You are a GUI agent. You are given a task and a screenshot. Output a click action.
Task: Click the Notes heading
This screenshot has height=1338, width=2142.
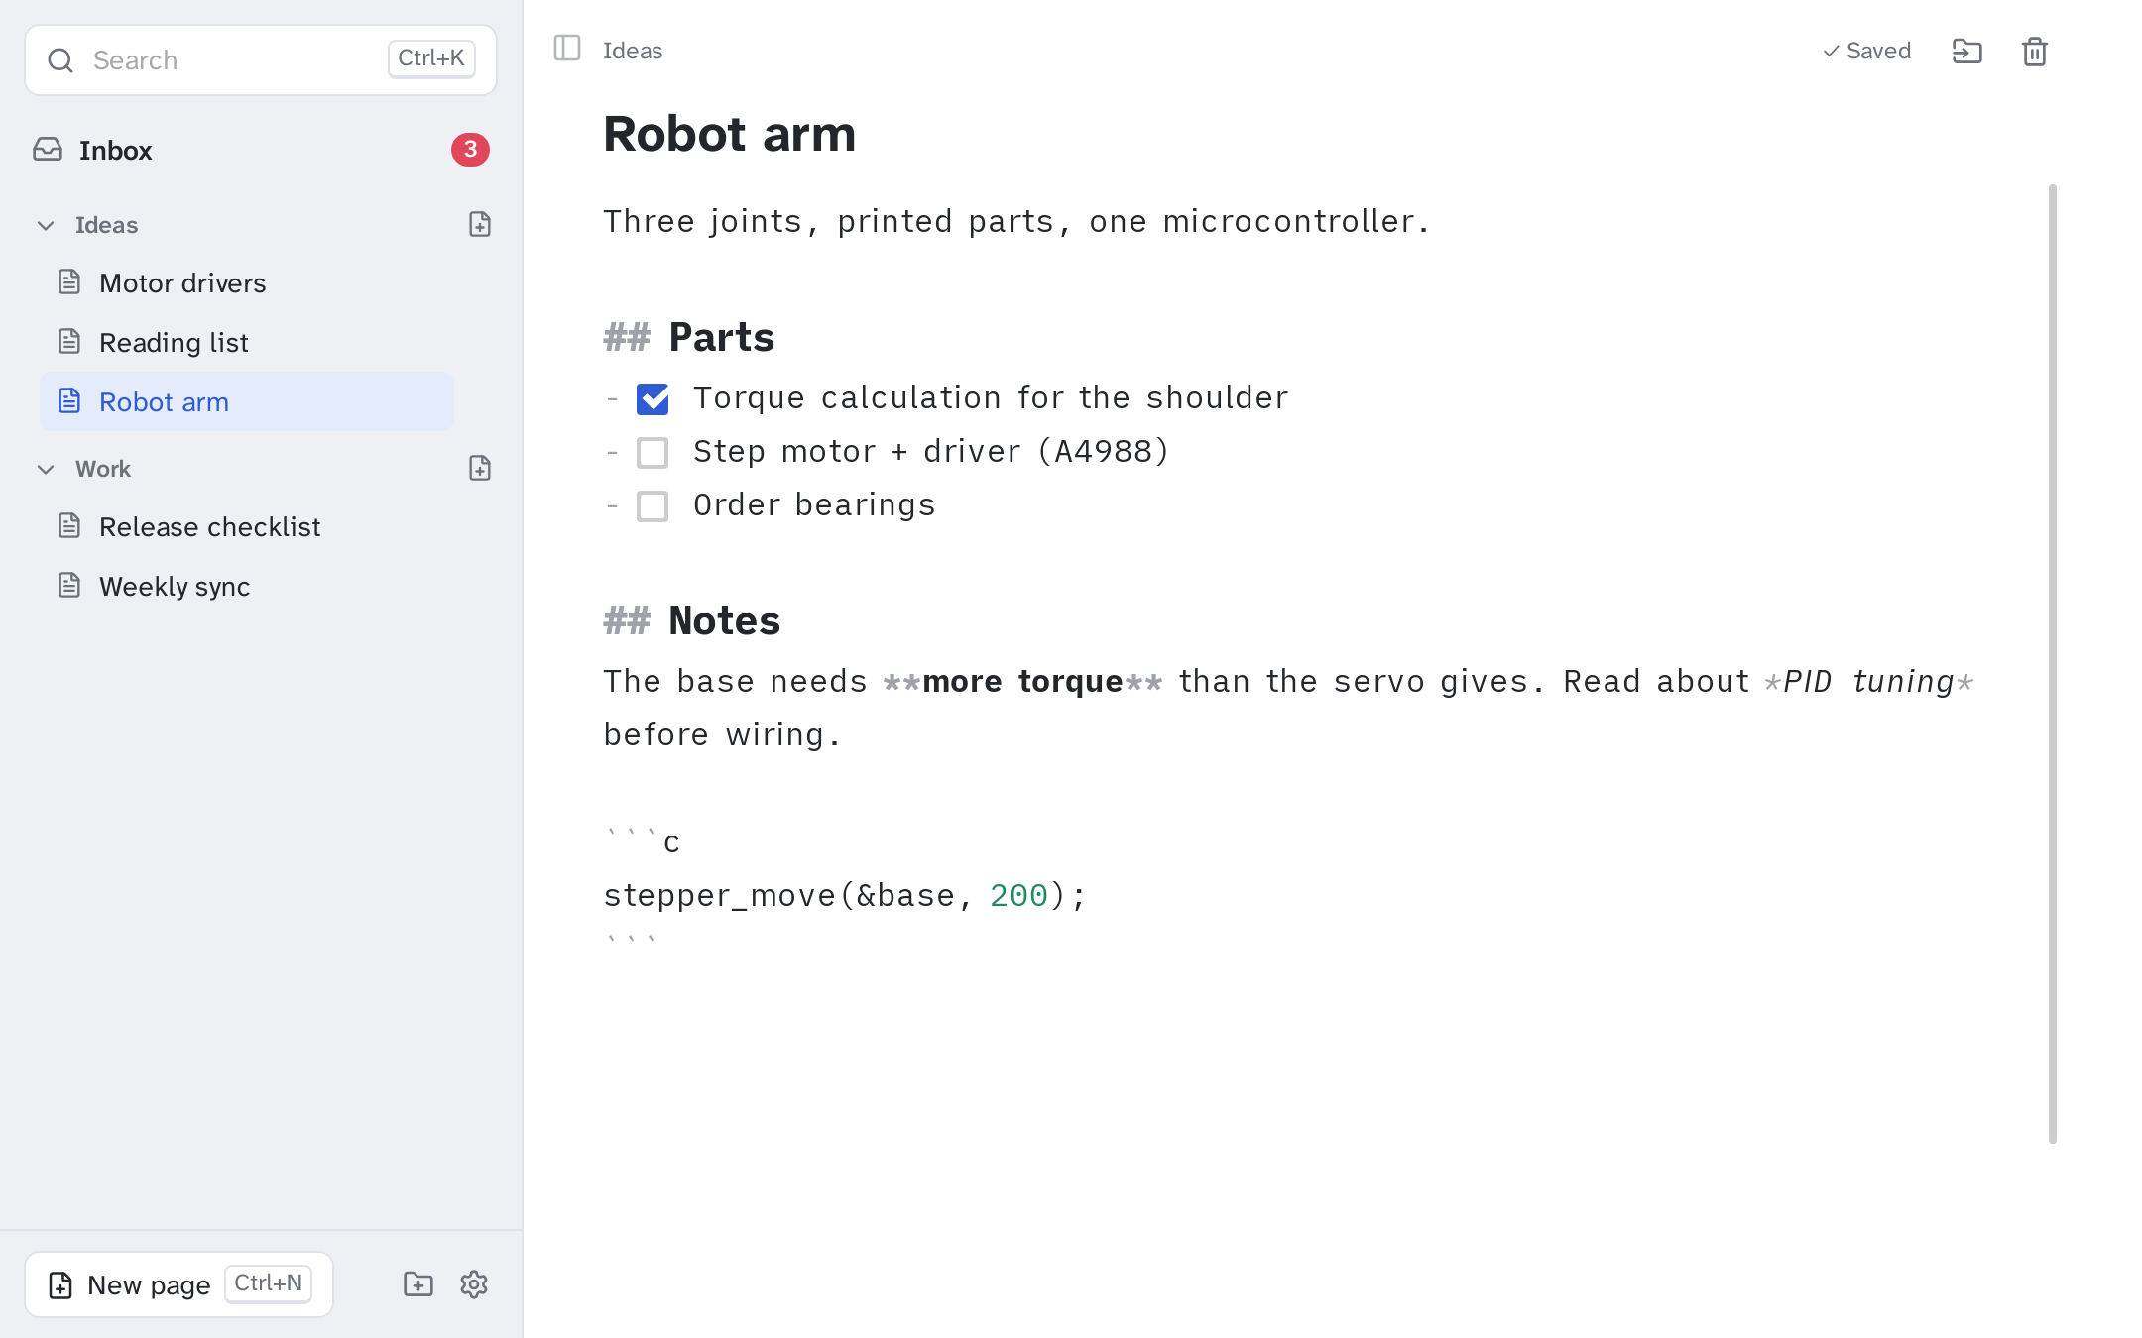coord(724,621)
